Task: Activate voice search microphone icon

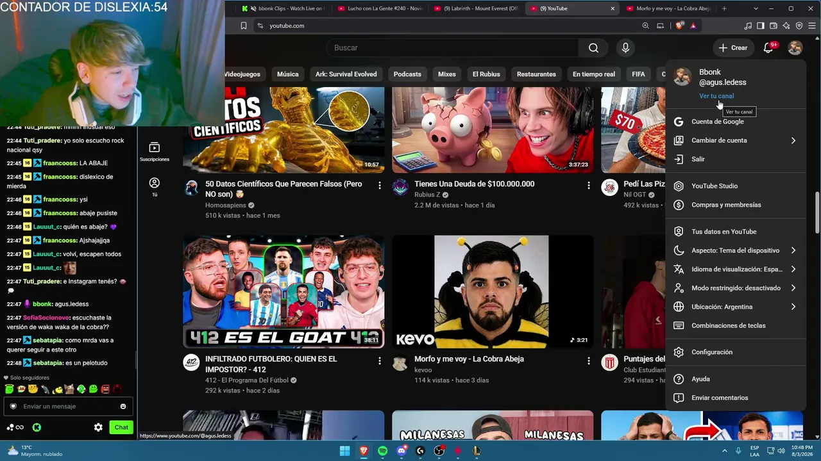Action: tap(625, 48)
